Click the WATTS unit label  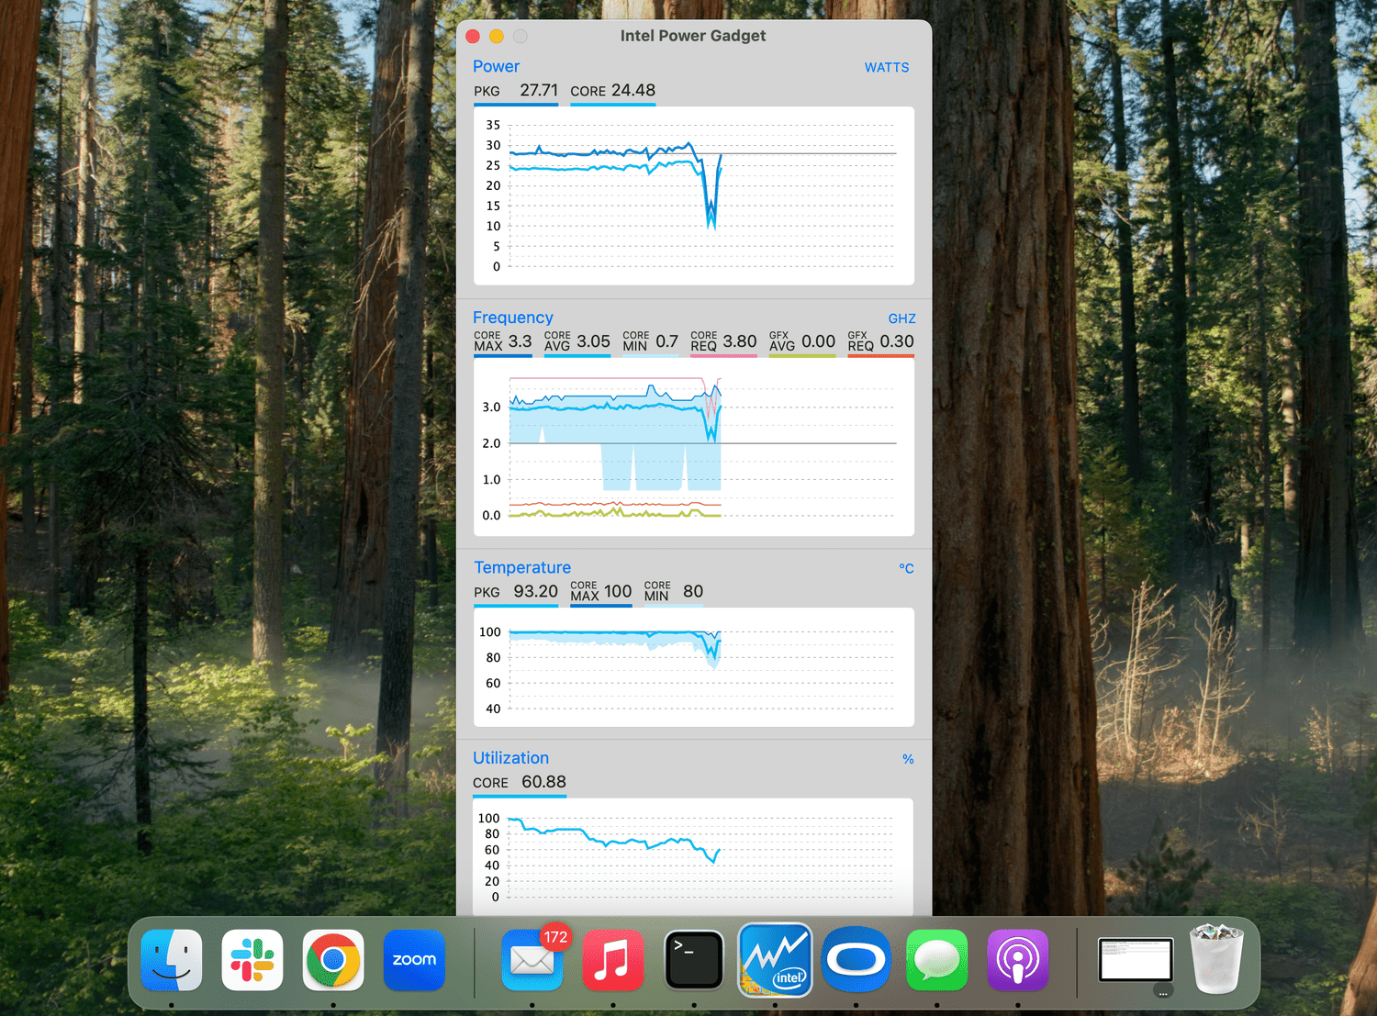886,68
